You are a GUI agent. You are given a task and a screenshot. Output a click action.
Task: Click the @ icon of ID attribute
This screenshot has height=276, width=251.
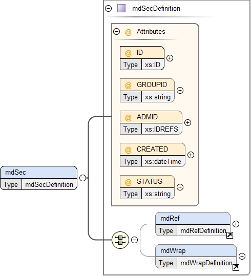pyautogui.click(x=128, y=53)
